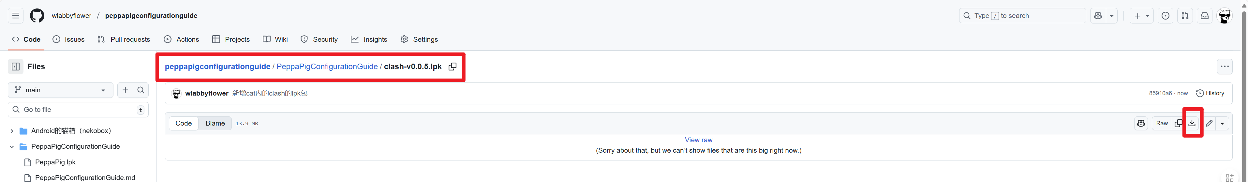
Task: Open the Insights tab
Action: point(369,39)
